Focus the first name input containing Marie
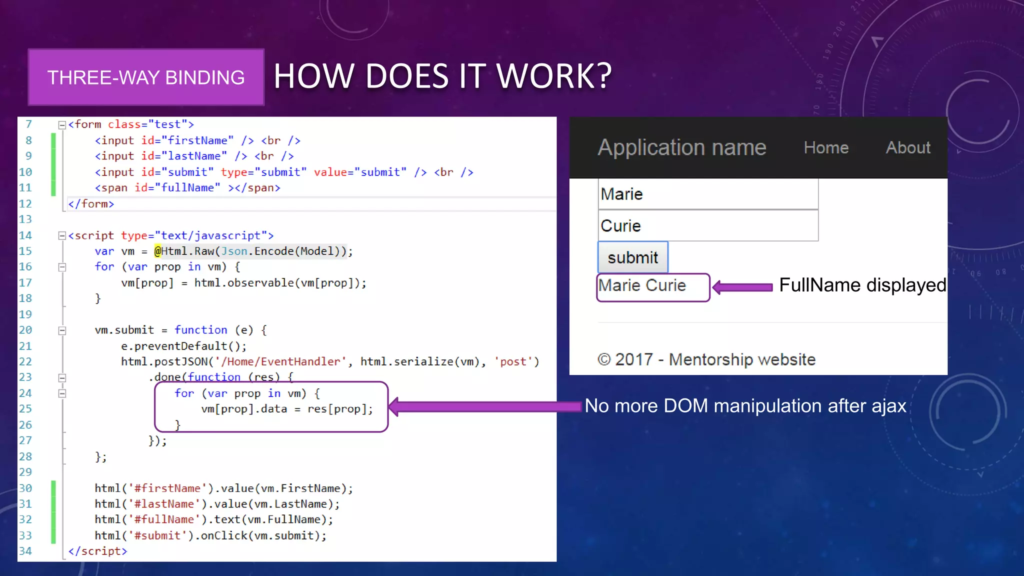Screen dimensions: 1024x576 click(708, 194)
